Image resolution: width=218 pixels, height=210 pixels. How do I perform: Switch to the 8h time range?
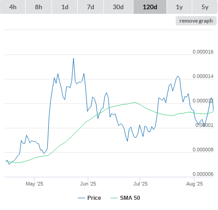tap(39, 7)
